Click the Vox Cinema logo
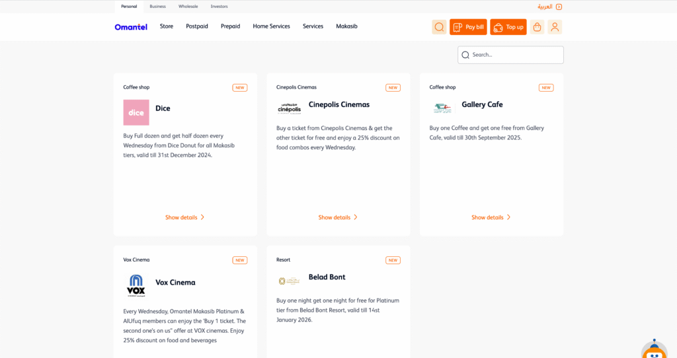The width and height of the screenshot is (677, 358). 136,286
